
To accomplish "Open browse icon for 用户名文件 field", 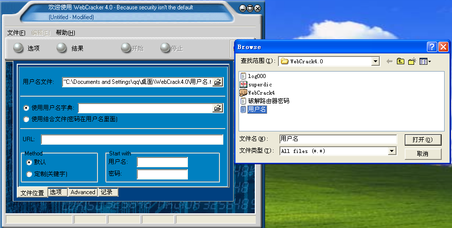I will [218, 82].
